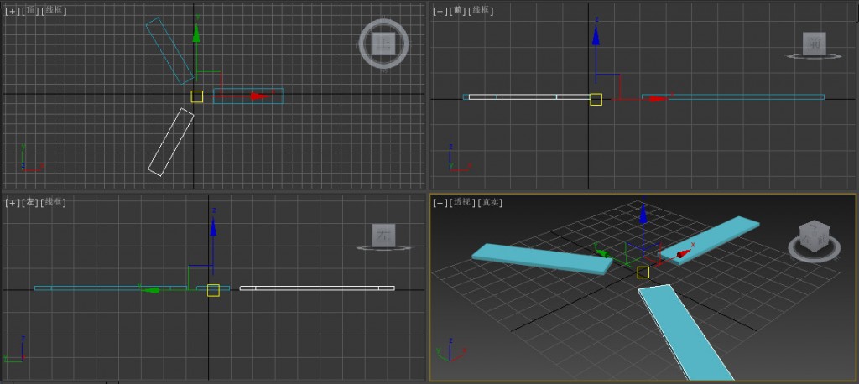Open the 线框 shading menu in the Left viewport
This screenshot has height=384, width=859.
pyautogui.click(x=54, y=202)
